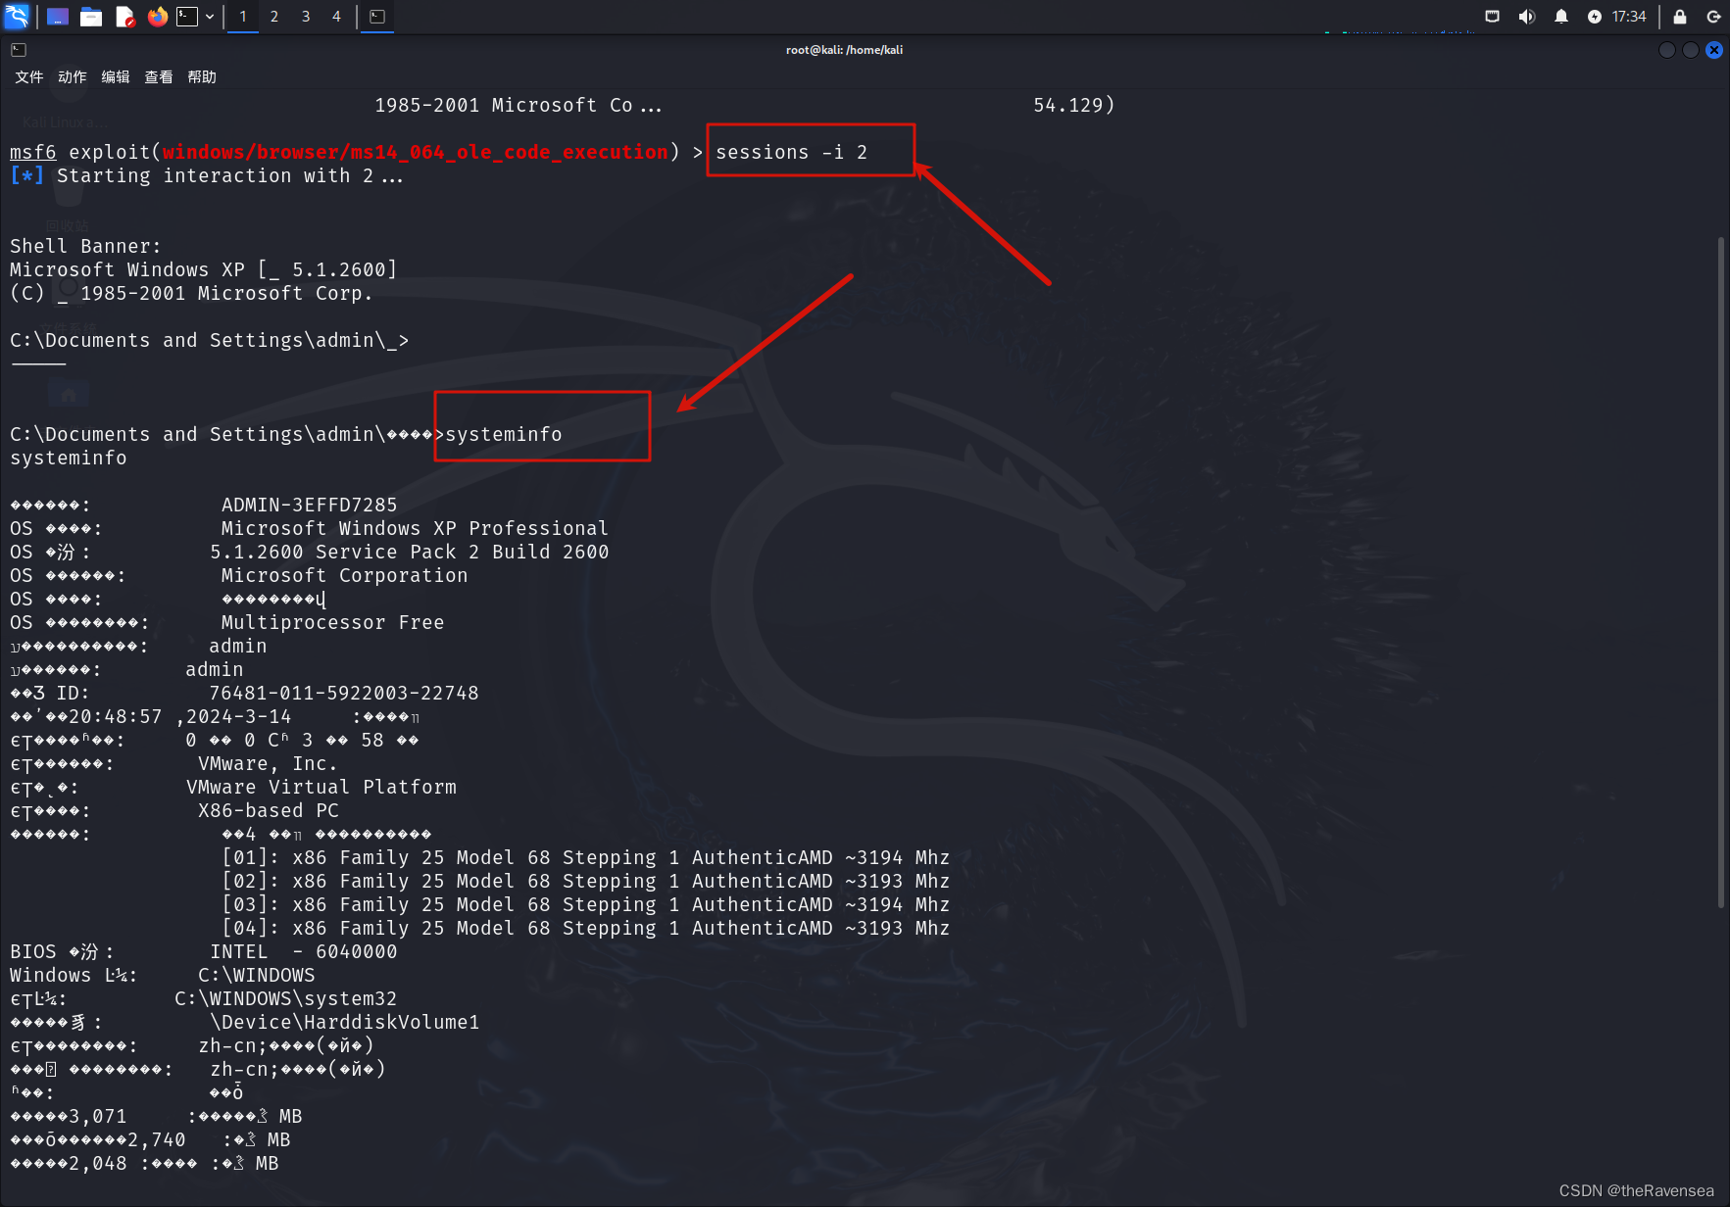Open the text editor launcher

[x=124, y=17]
